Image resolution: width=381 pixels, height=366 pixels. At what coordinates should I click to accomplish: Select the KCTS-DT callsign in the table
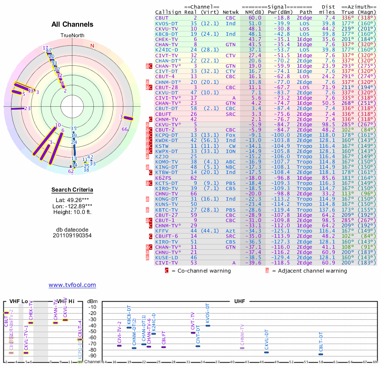167,183
